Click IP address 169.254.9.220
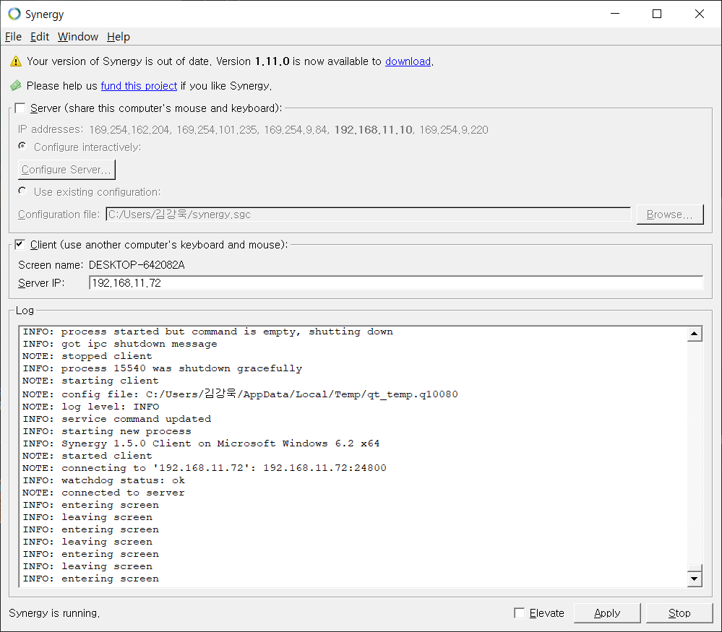722x632 pixels. (454, 130)
